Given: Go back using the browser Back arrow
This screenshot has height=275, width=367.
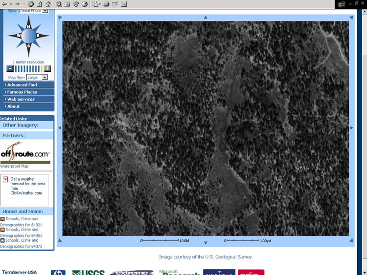Looking at the screenshot, I should [x=5, y=4].
